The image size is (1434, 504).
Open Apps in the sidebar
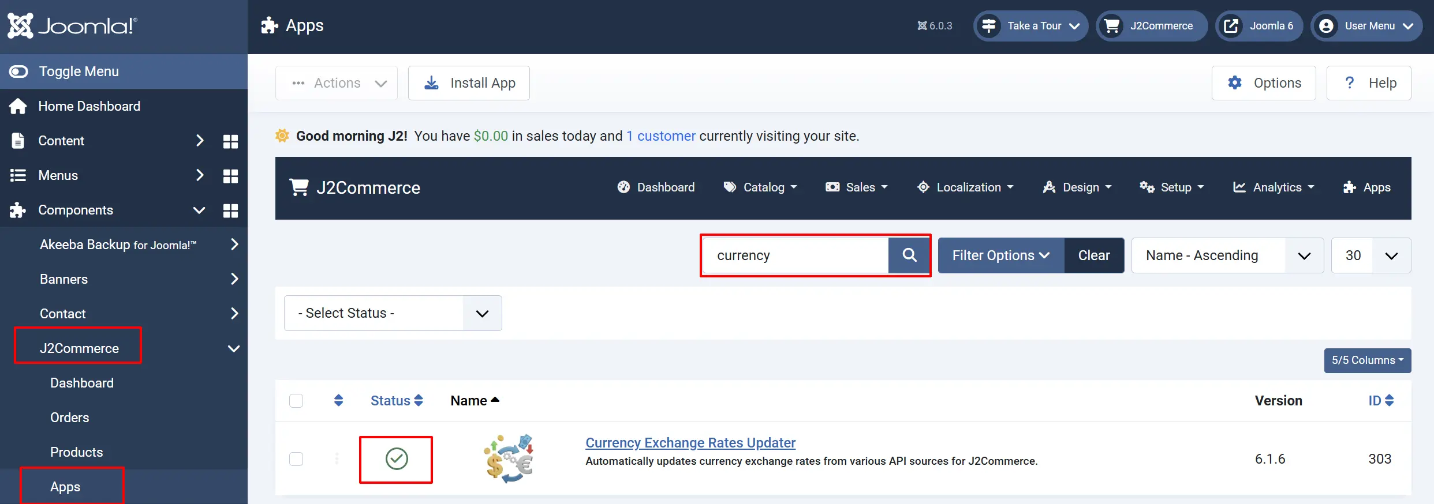point(65,487)
